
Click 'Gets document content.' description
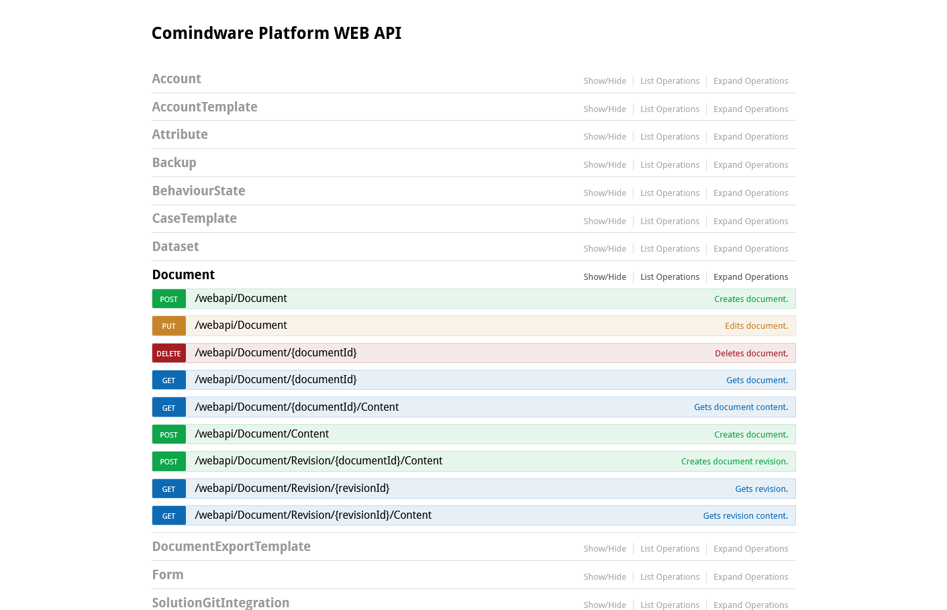pos(741,407)
